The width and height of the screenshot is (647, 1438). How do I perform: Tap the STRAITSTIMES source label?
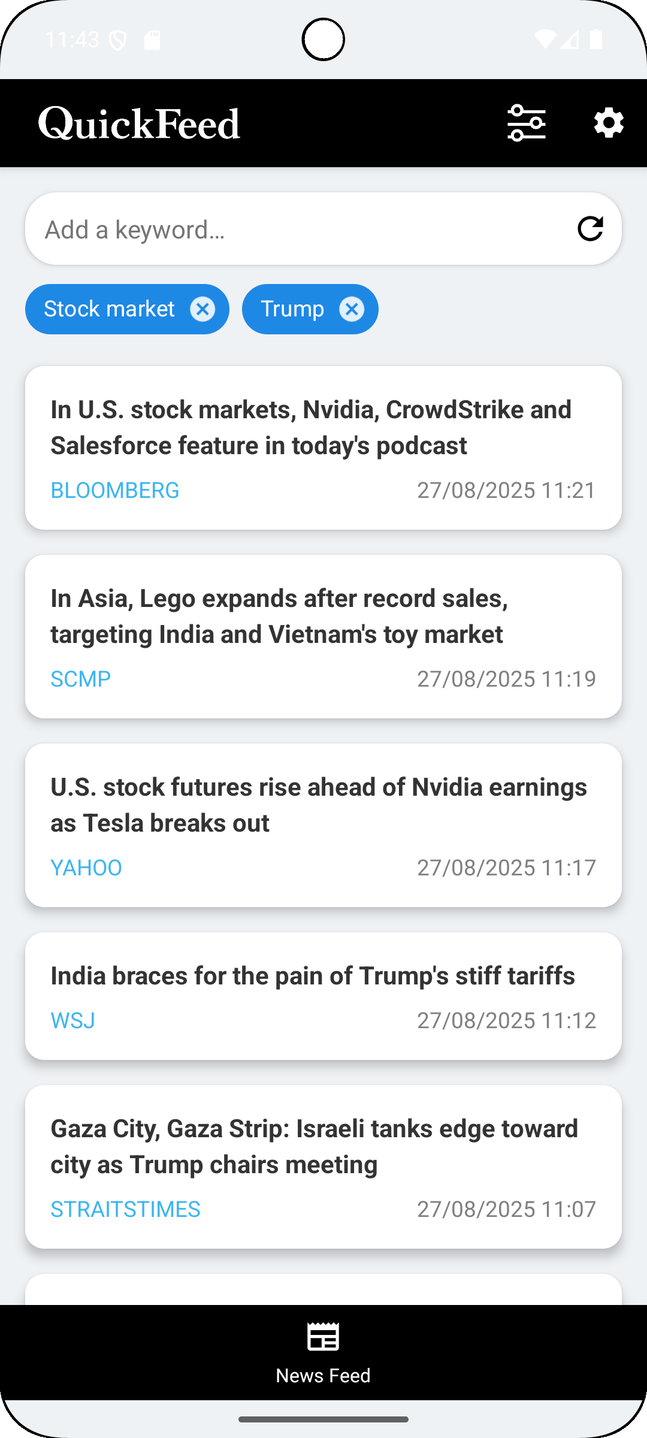pyautogui.click(x=125, y=1209)
